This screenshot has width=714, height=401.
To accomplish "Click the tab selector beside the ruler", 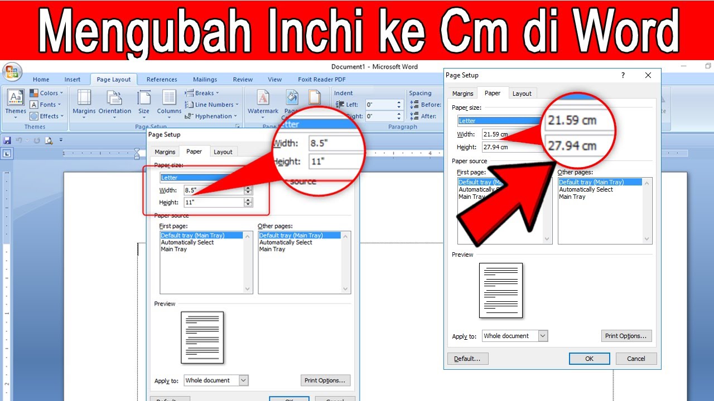I will (x=7, y=153).
